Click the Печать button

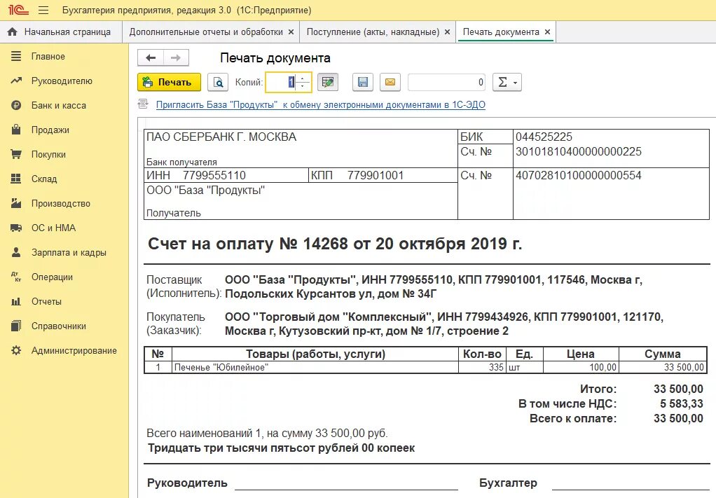(x=169, y=82)
